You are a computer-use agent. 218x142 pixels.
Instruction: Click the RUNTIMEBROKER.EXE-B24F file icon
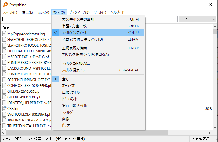(x=4, y=63)
